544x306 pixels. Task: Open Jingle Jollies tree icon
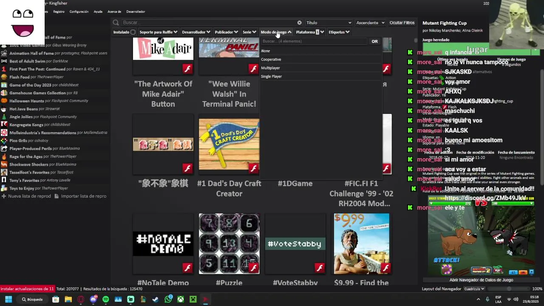pyautogui.click(x=4, y=116)
